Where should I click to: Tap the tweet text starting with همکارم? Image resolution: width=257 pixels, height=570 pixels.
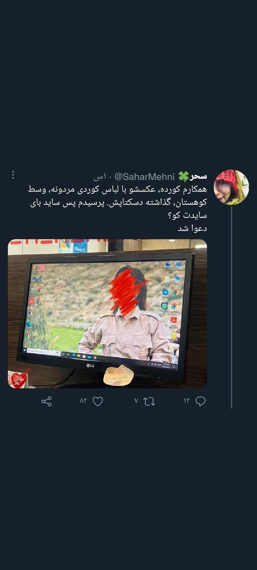click(119, 209)
